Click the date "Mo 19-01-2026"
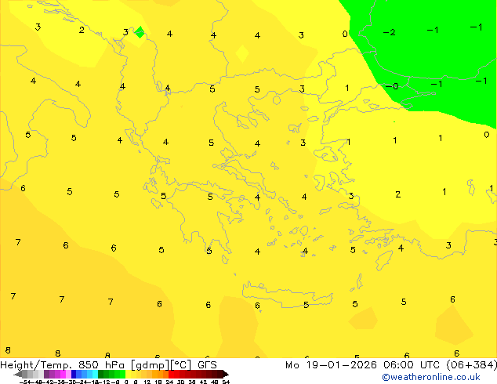497x384 pixels. click(x=324, y=365)
